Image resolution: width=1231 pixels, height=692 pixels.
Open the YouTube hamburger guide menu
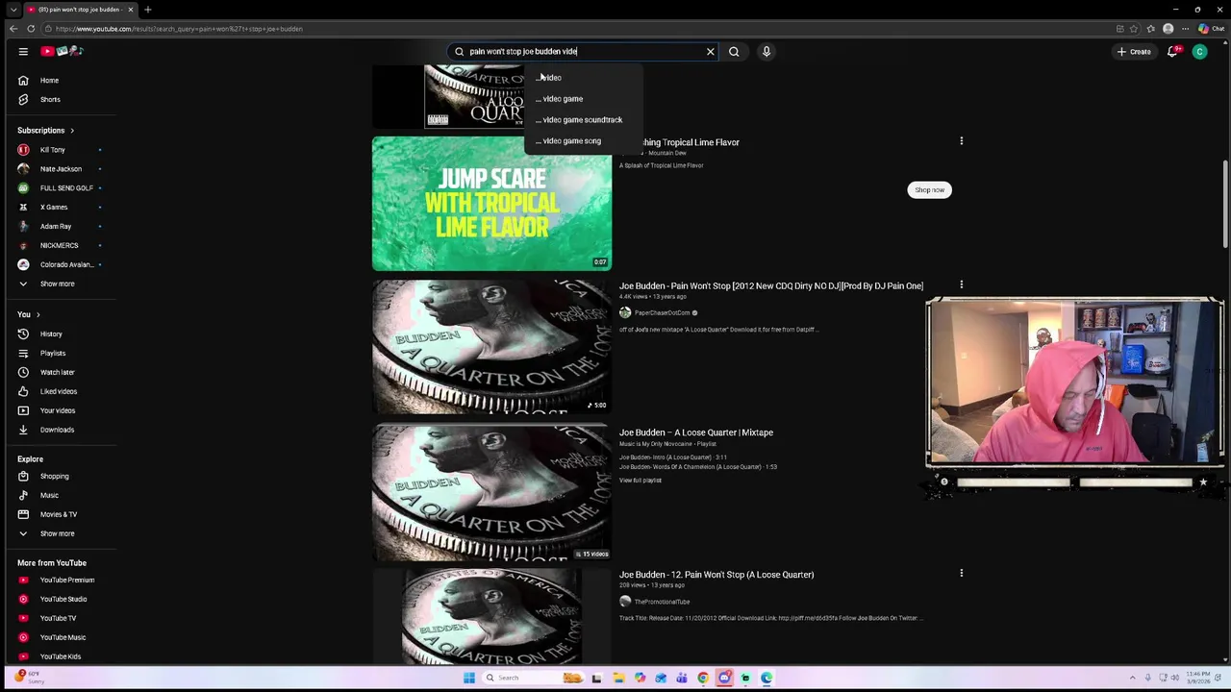[x=23, y=51]
